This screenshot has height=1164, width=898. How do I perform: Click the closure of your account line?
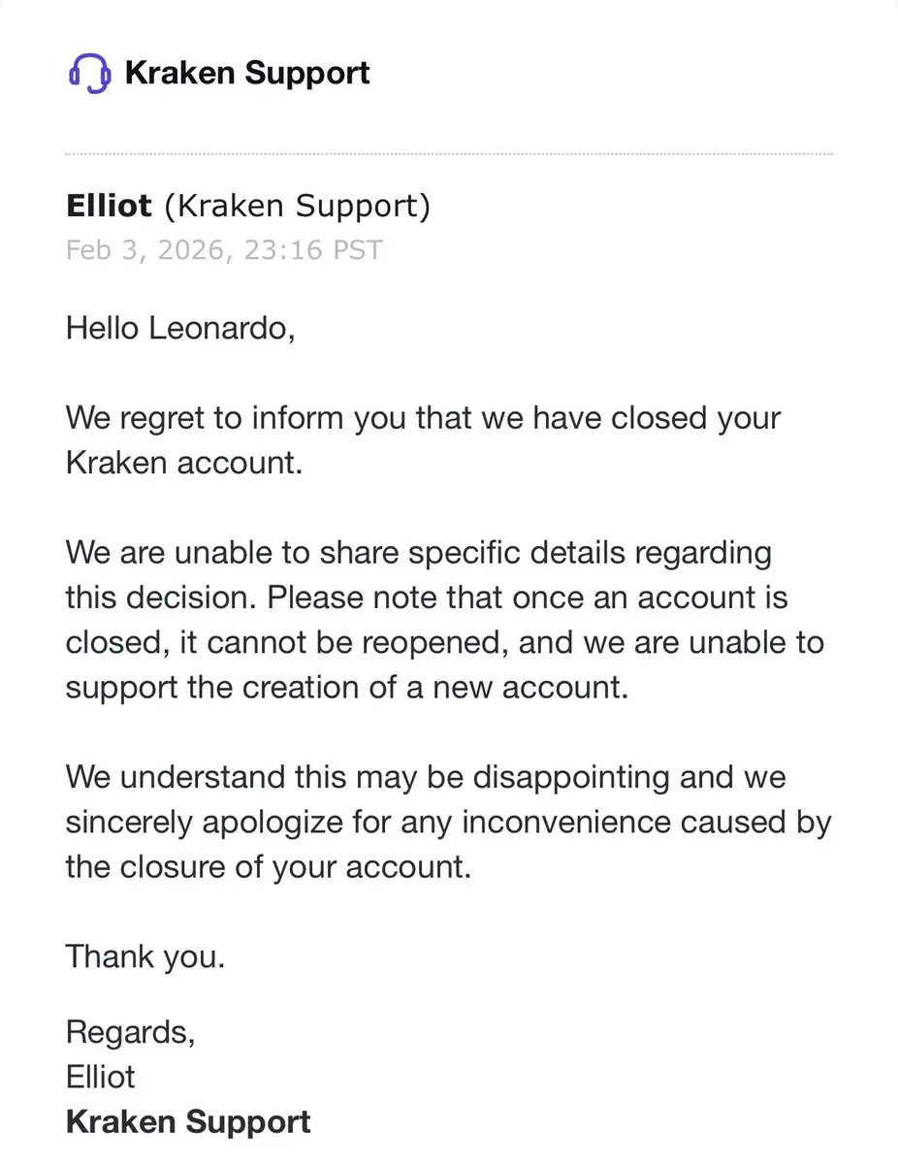click(x=269, y=866)
